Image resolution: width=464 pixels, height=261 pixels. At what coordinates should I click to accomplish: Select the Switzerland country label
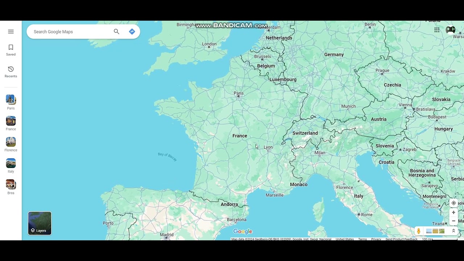pos(305,133)
